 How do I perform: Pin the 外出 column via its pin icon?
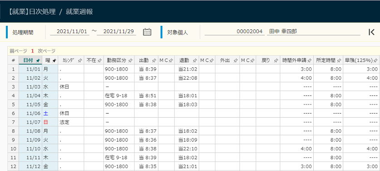[235, 61]
